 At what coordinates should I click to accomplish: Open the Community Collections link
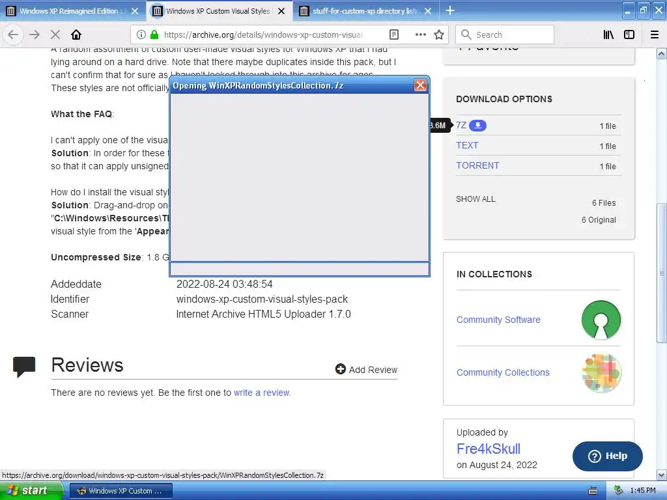[503, 372]
